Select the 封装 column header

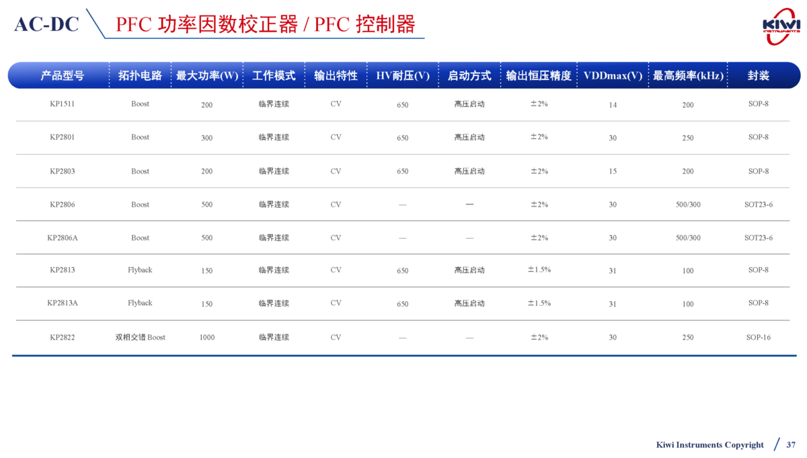point(759,76)
